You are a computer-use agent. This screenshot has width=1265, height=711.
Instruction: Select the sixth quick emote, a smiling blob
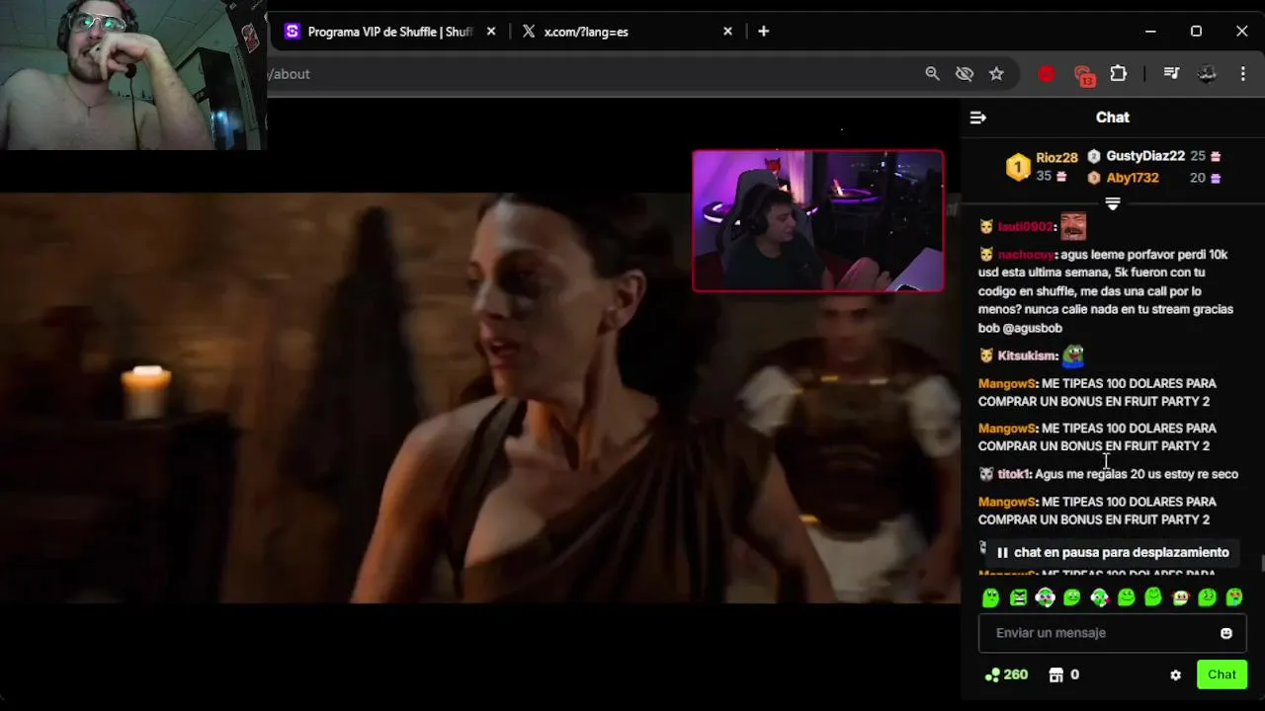[x=1126, y=597]
